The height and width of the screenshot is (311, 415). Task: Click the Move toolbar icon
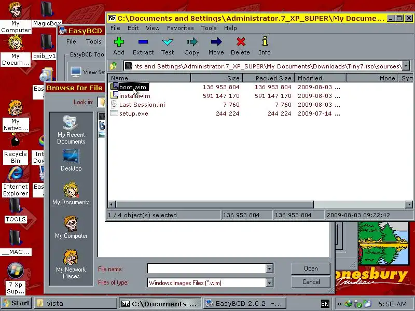coord(216,46)
